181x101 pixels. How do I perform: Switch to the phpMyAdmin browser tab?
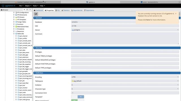click(30, 2)
